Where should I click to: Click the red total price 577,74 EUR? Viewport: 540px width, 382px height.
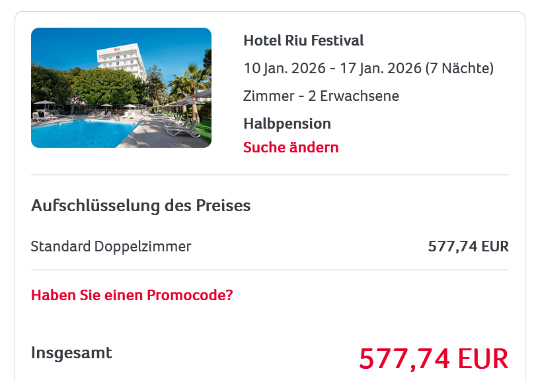click(x=434, y=359)
